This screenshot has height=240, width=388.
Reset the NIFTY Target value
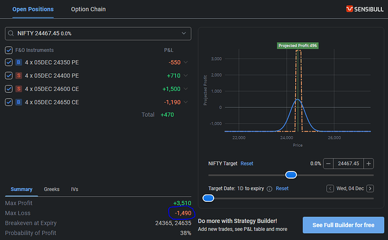click(247, 164)
